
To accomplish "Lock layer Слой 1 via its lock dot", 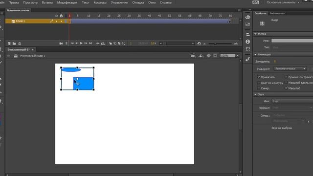I will point(61,21).
